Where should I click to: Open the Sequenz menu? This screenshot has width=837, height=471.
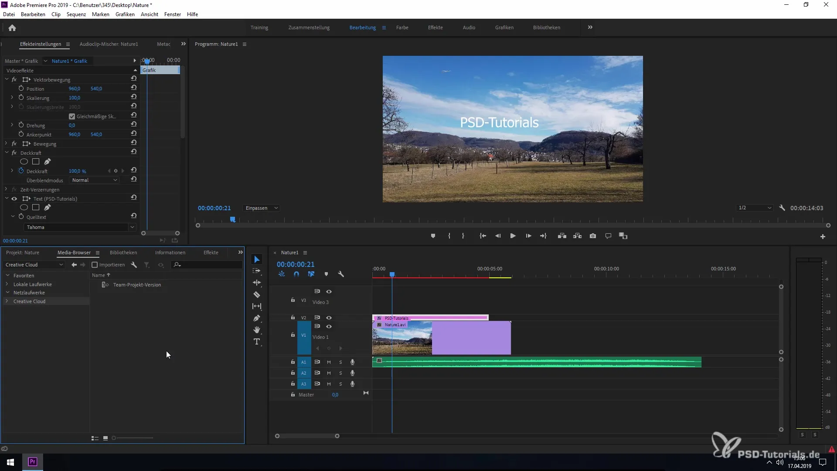[76, 14]
